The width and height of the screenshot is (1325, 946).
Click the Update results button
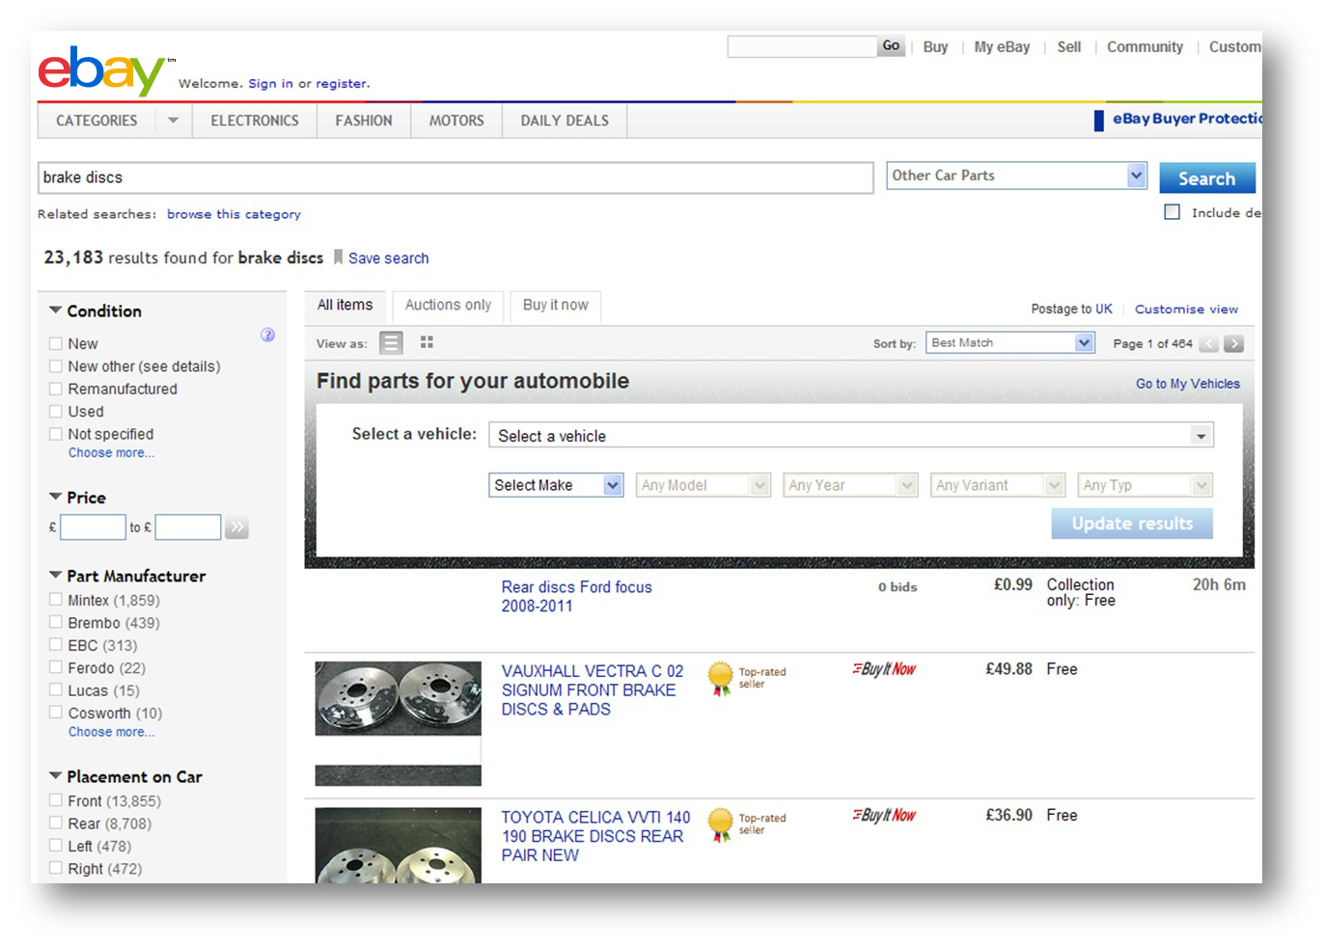tap(1132, 524)
